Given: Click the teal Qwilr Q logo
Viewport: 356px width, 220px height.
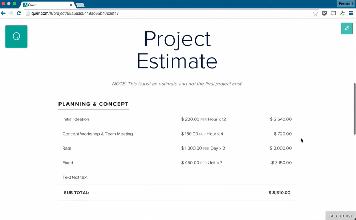Looking at the screenshot, I should tap(16, 36).
